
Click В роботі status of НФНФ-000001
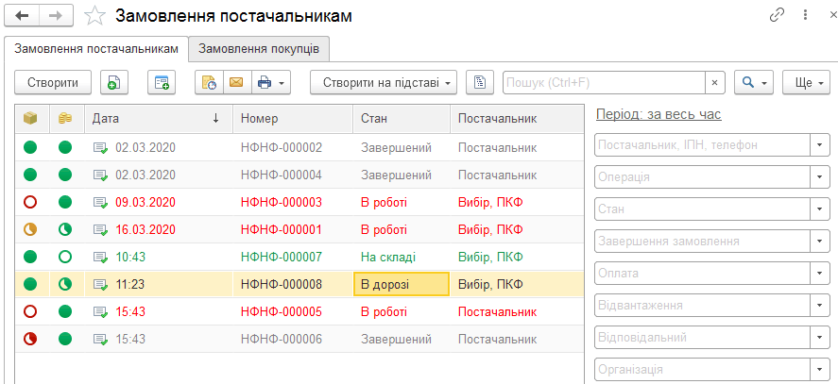pos(384,229)
